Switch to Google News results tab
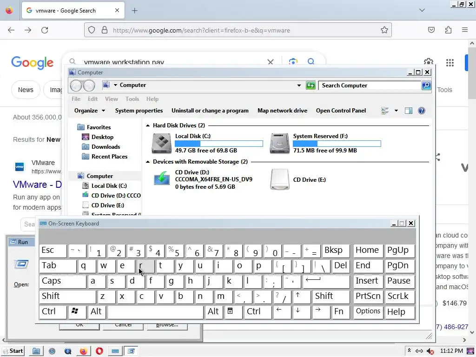Viewport: 476px width, 357px height. tap(26, 90)
